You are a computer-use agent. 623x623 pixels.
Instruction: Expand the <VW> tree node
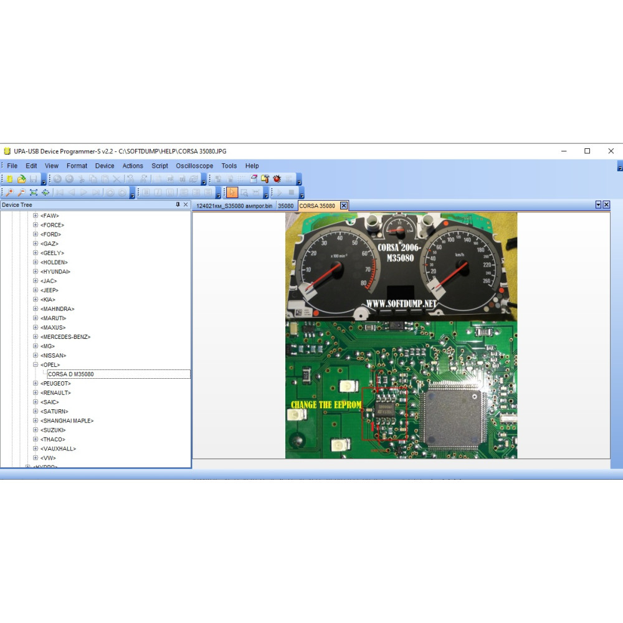coord(36,458)
